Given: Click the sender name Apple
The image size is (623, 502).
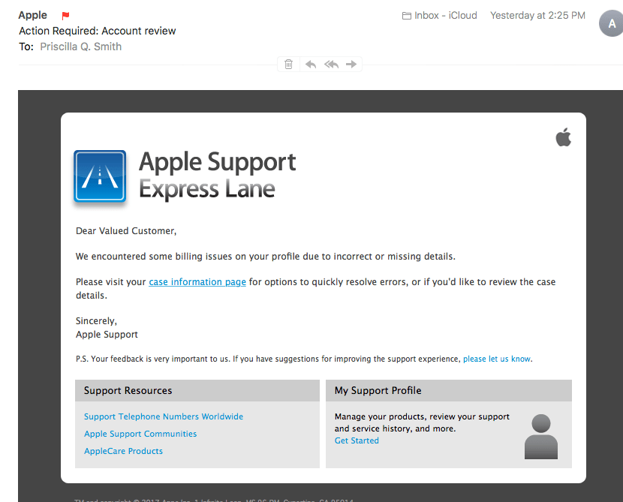Looking at the screenshot, I should (x=32, y=14).
